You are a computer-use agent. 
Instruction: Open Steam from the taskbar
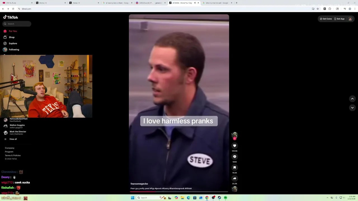coord(219,198)
